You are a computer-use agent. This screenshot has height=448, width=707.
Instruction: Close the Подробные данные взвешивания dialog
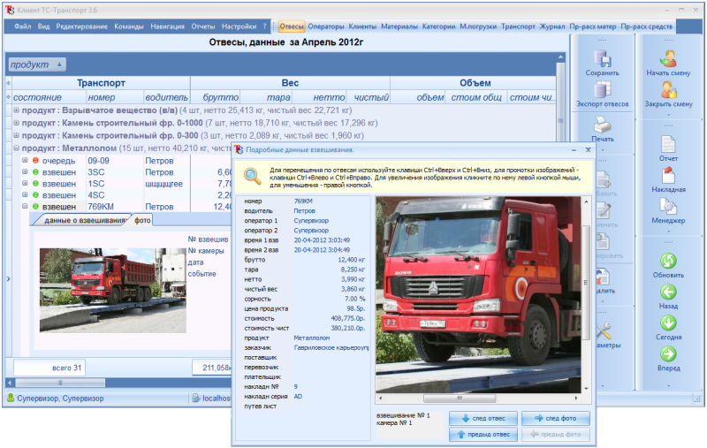point(588,150)
